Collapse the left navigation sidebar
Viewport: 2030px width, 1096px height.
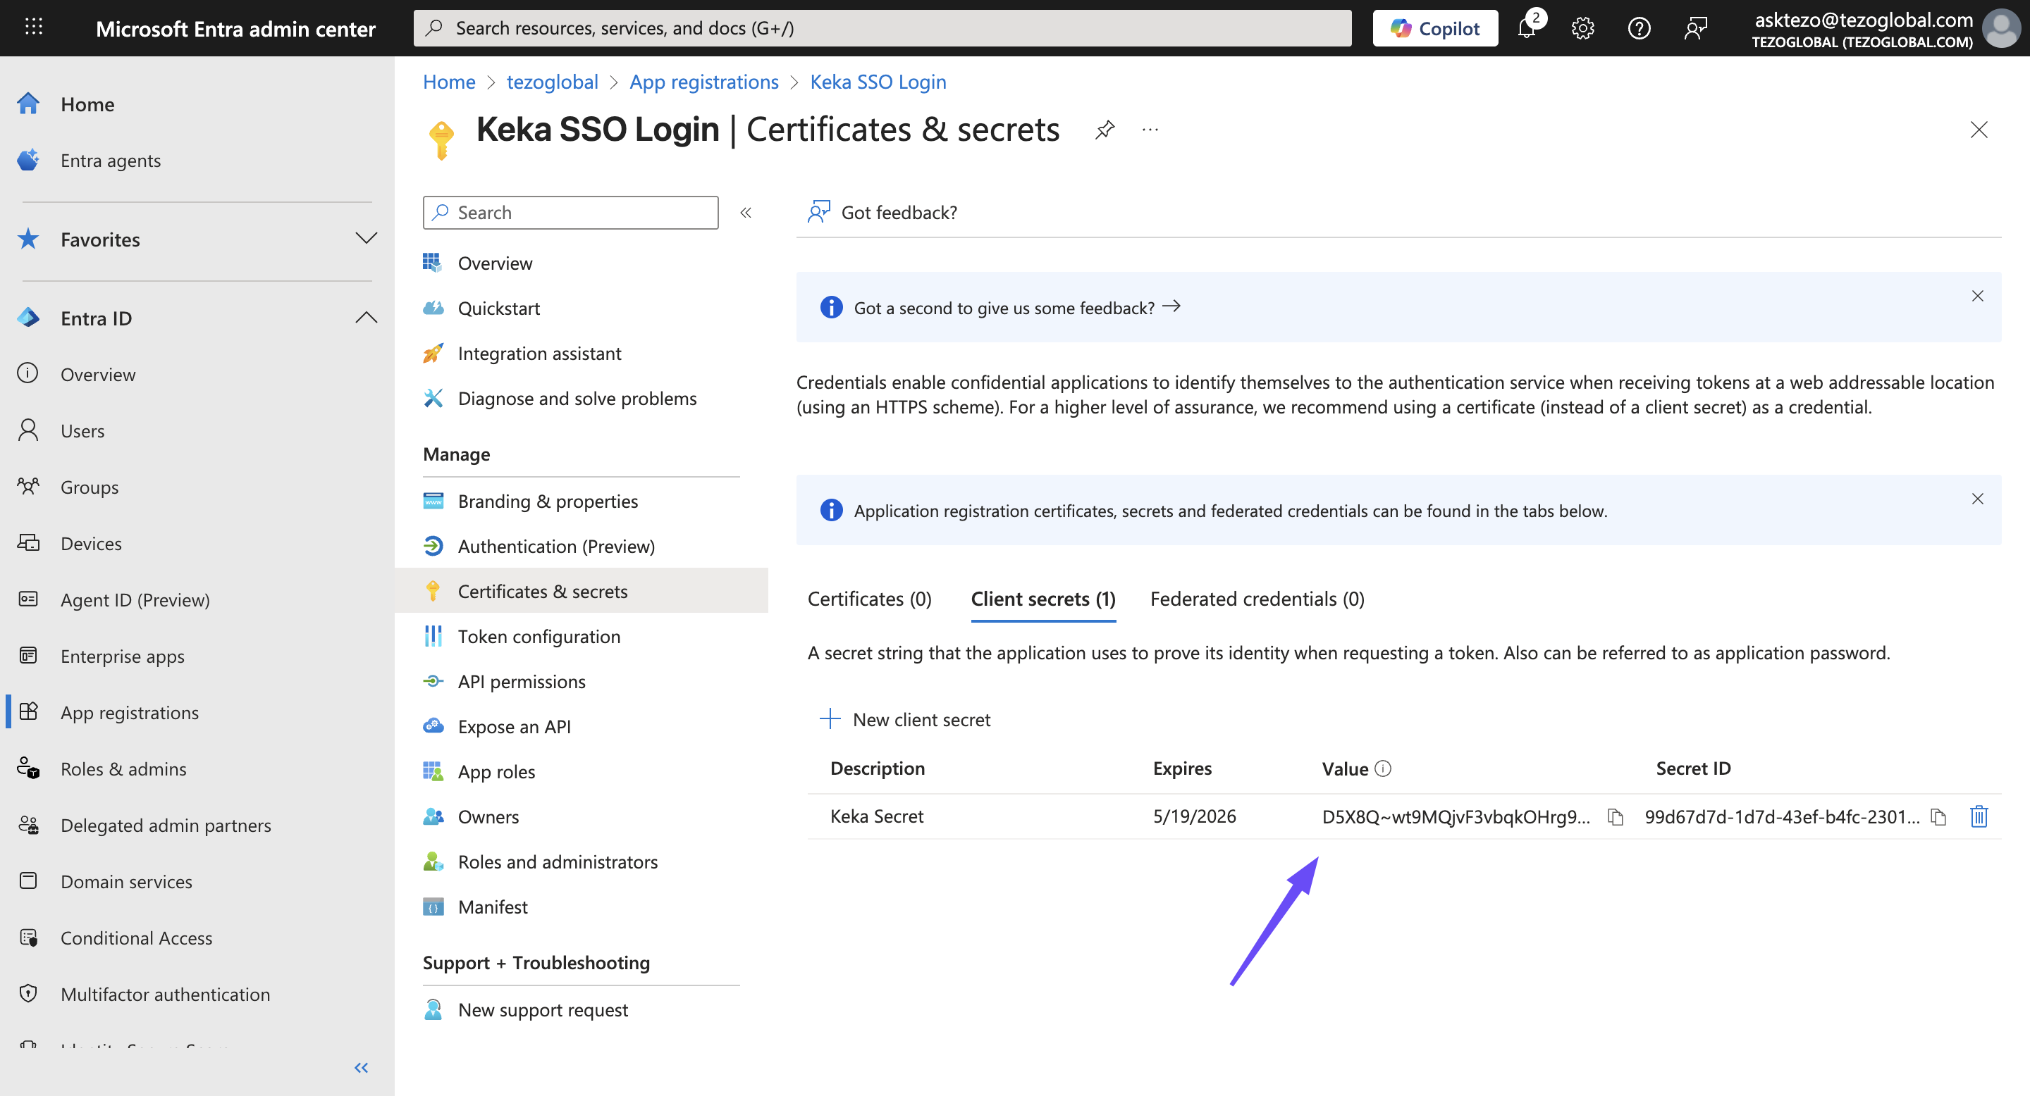pyautogui.click(x=361, y=1068)
